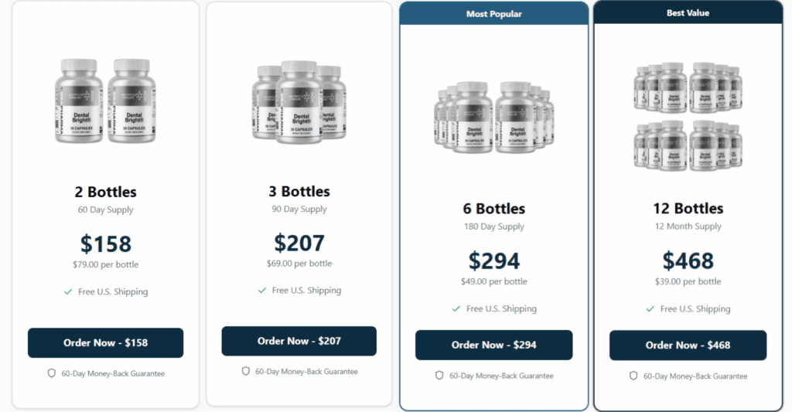Select the Best Value banner
The width and height of the screenshot is (792, 412).
click(x=688, y=12)
